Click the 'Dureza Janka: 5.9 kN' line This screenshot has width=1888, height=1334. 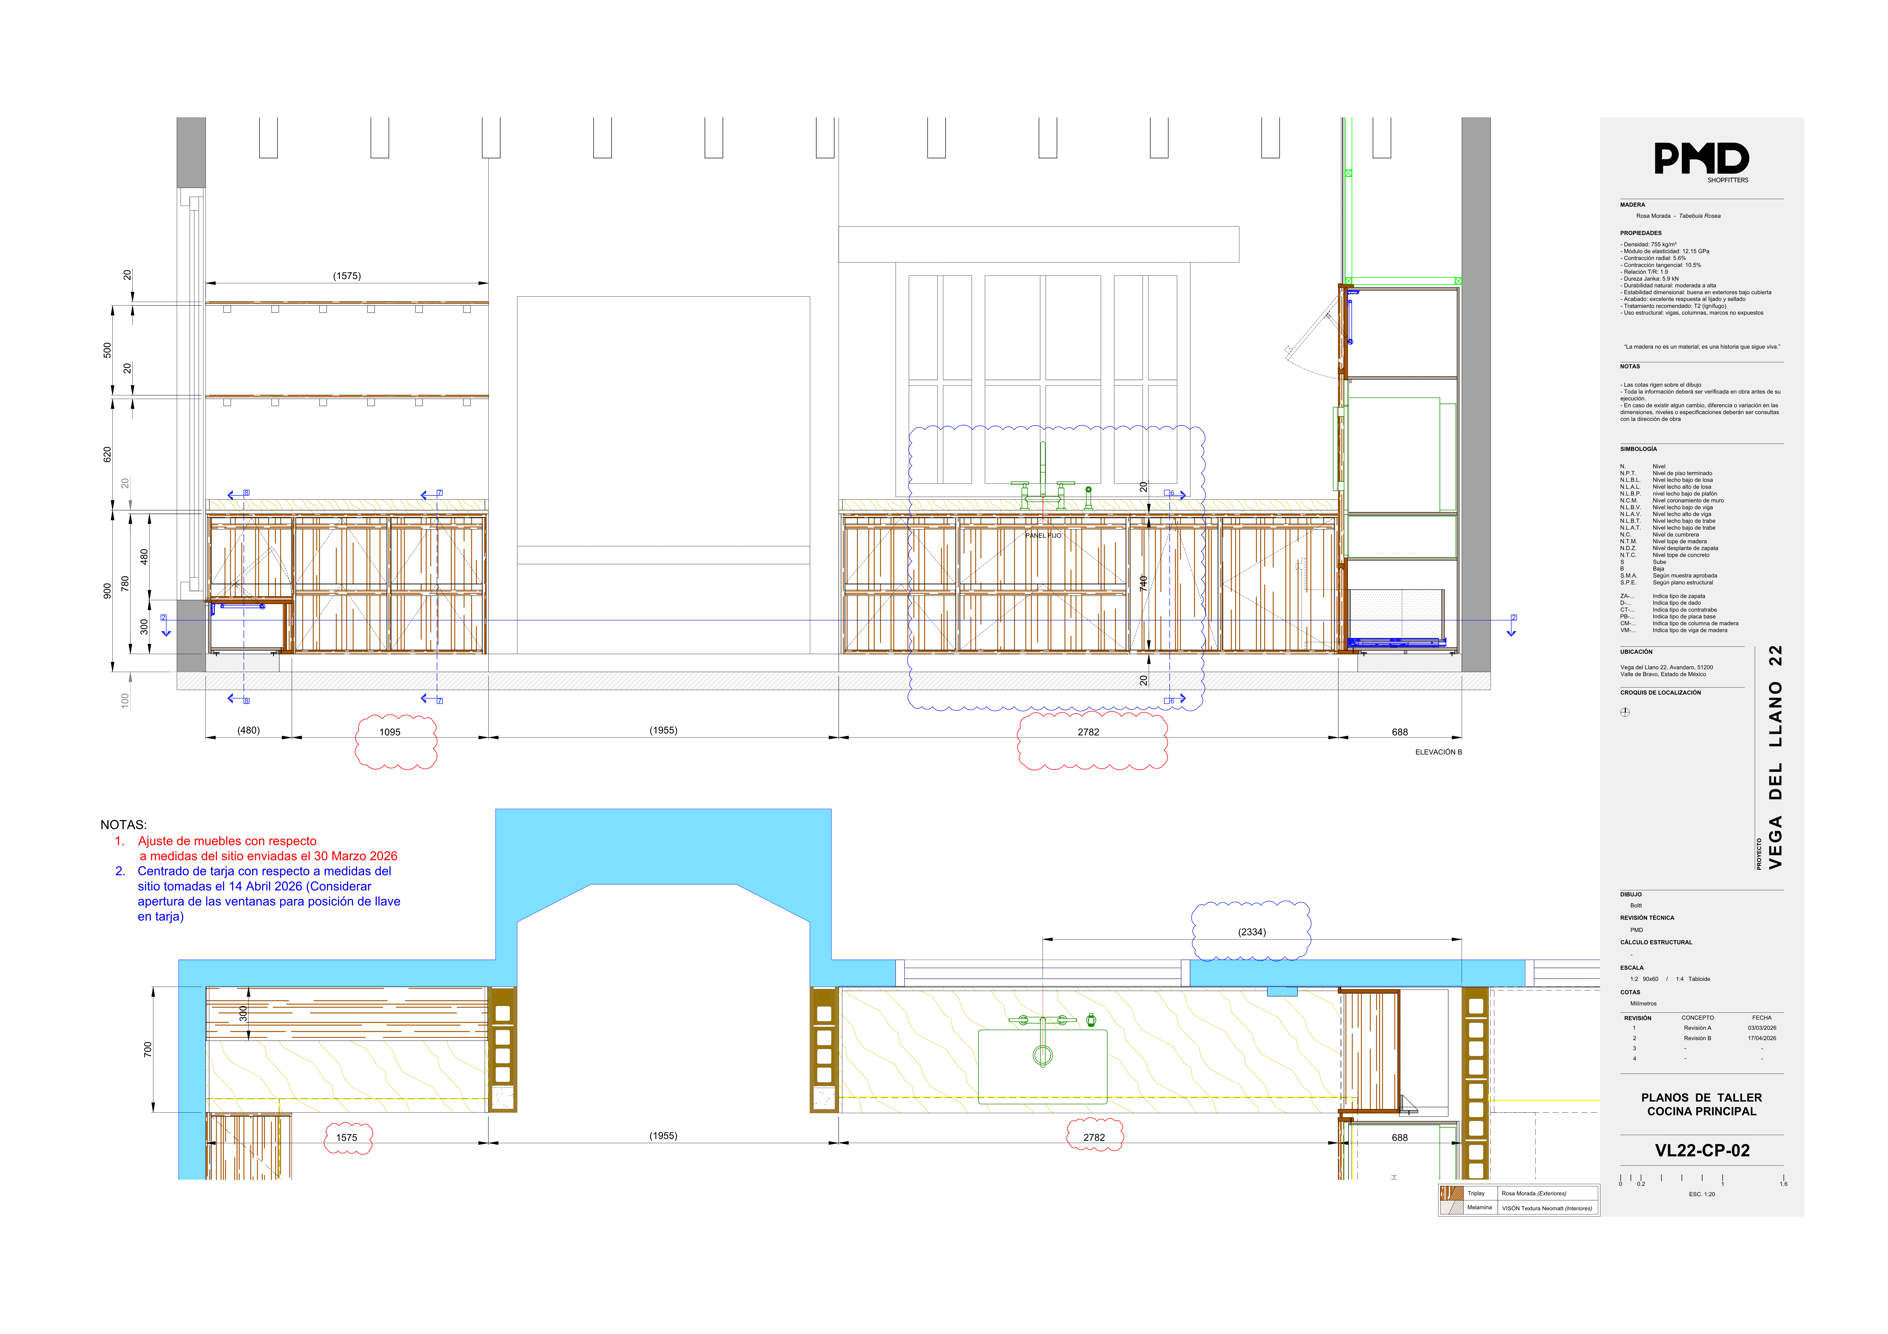[x=1650, y=279]
